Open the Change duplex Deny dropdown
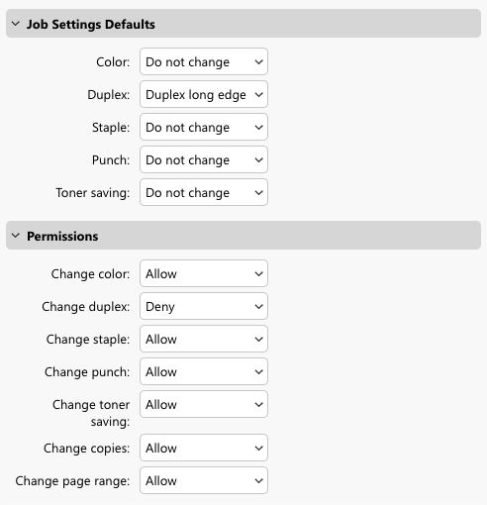 point(204,306)
